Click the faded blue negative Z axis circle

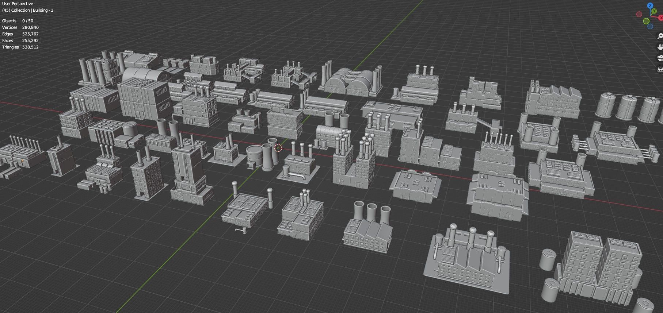[650, 26]
